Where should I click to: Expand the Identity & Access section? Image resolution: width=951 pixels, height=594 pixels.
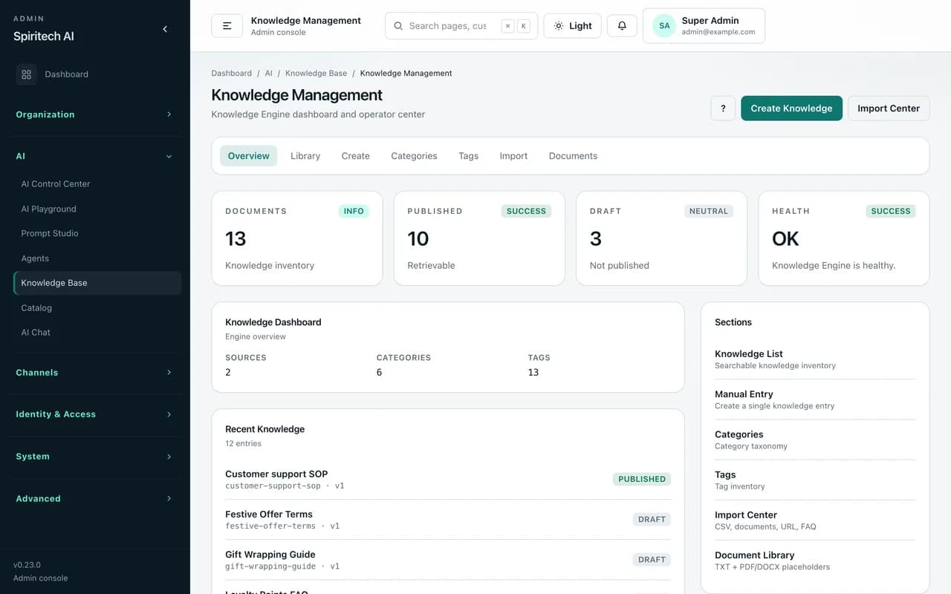coord(95,414)
